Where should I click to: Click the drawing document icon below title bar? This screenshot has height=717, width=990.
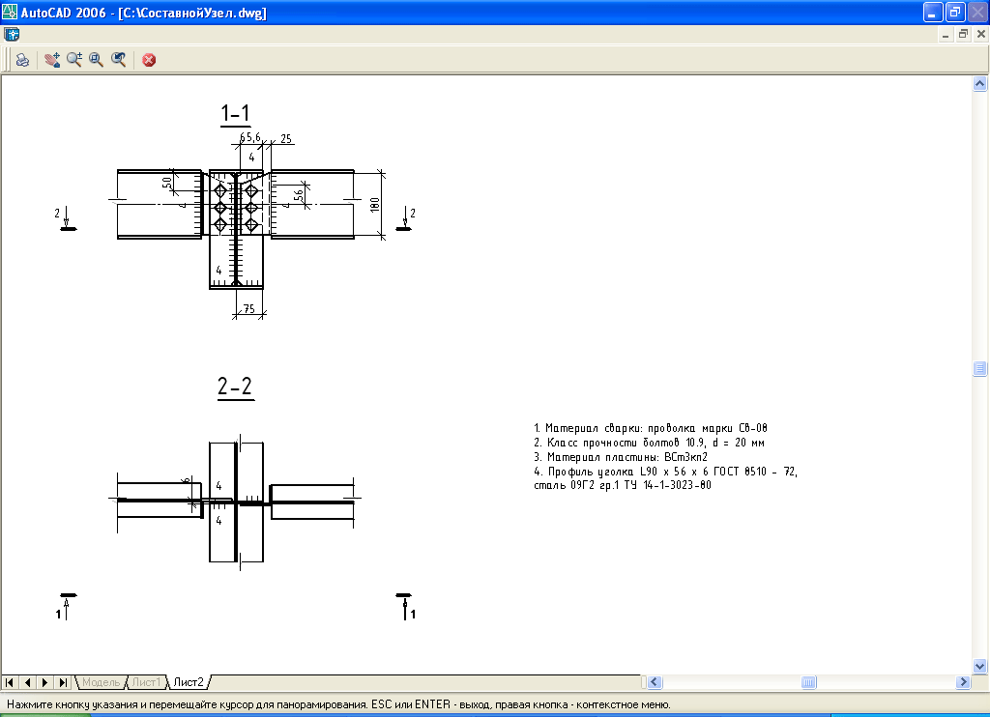pos(12,34)
